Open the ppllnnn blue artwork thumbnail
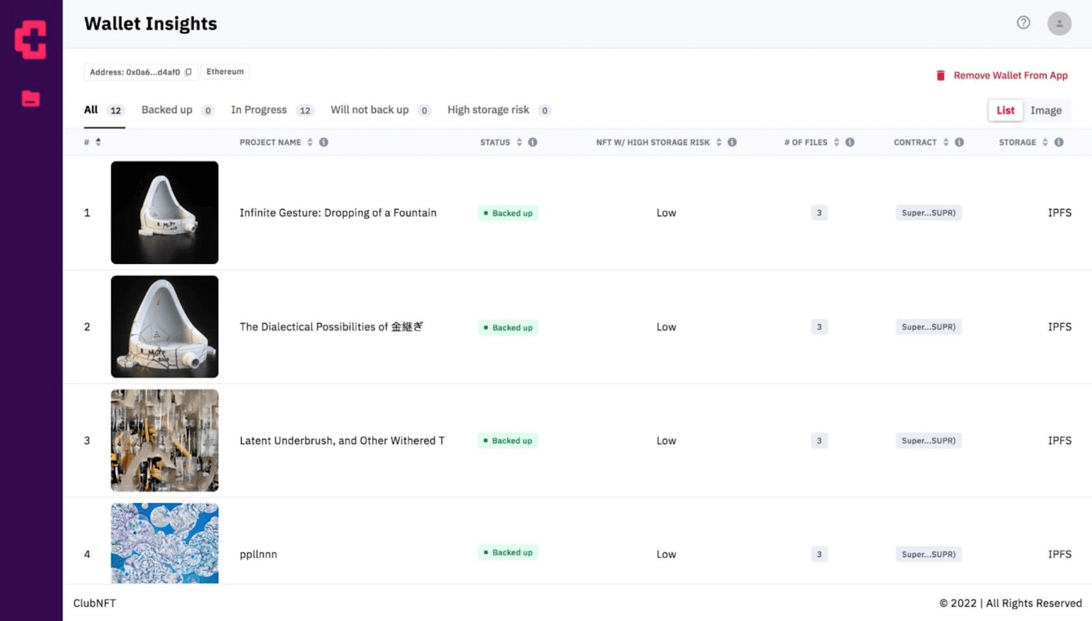Image resolution: width=1092 pixels, height=621 pixels. 164,543
